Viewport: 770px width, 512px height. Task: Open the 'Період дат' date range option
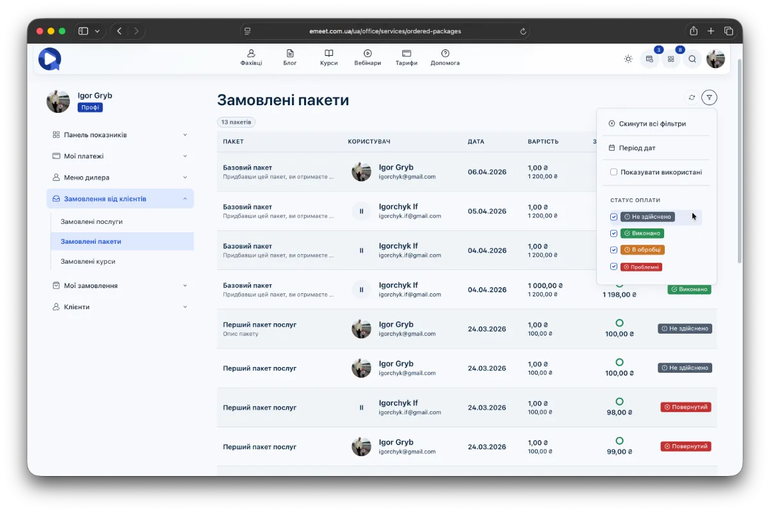point(637,148)
